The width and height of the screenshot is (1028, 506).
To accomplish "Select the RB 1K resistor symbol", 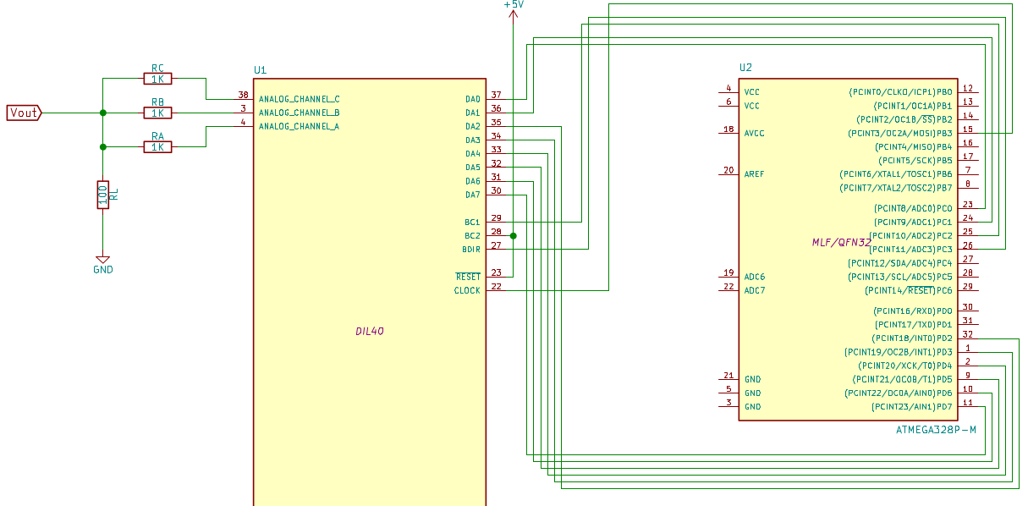I will 157,113.
